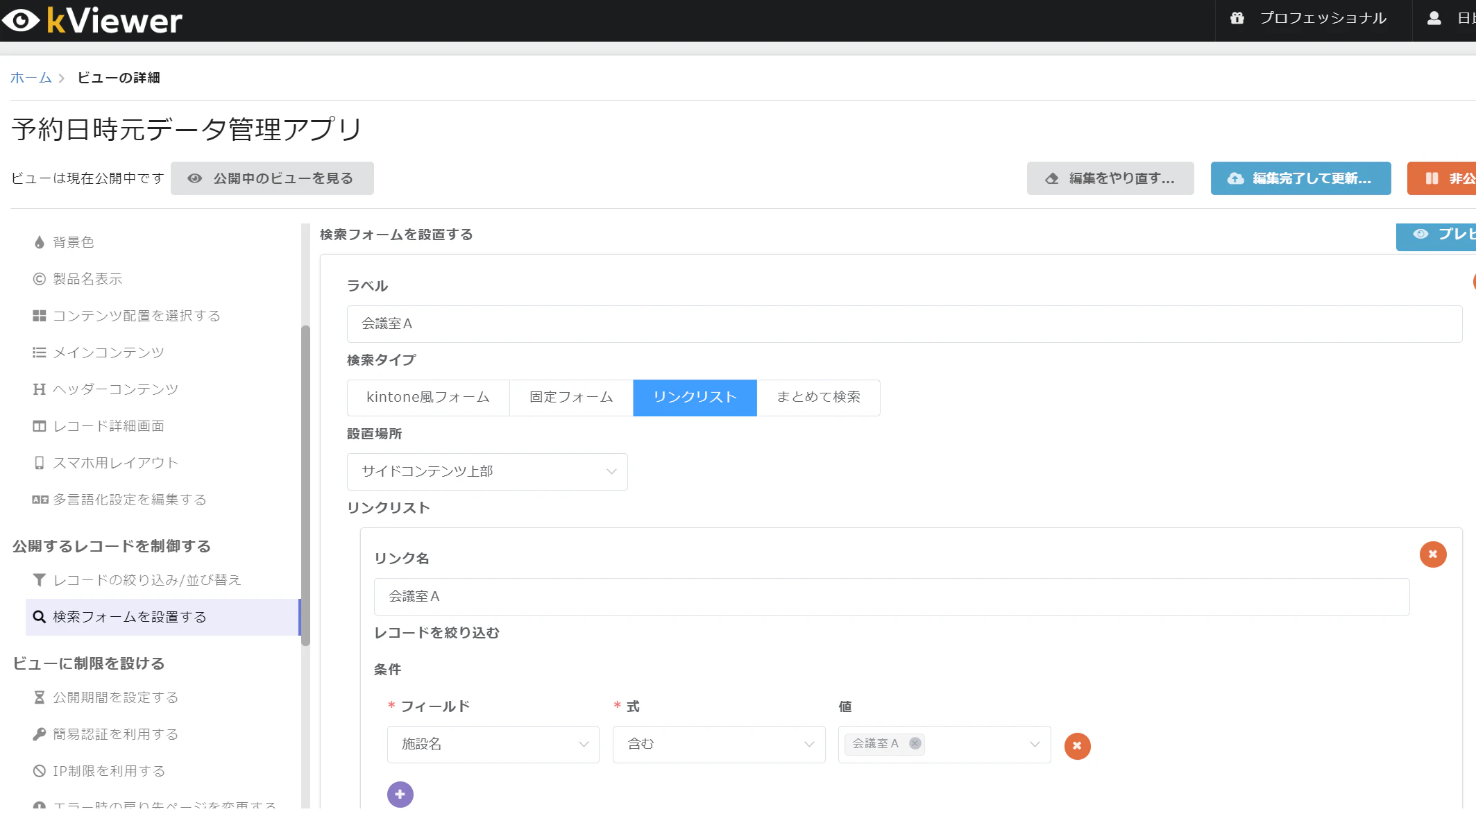Click the kViewer eye logo
The width and height of the screenshot is (1476, 814).
point(21,20)
